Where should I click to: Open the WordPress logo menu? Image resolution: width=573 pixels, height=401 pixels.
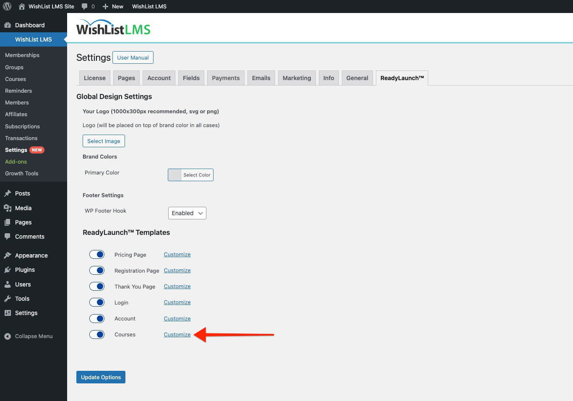pyautogui.click(x=7, y=6)
